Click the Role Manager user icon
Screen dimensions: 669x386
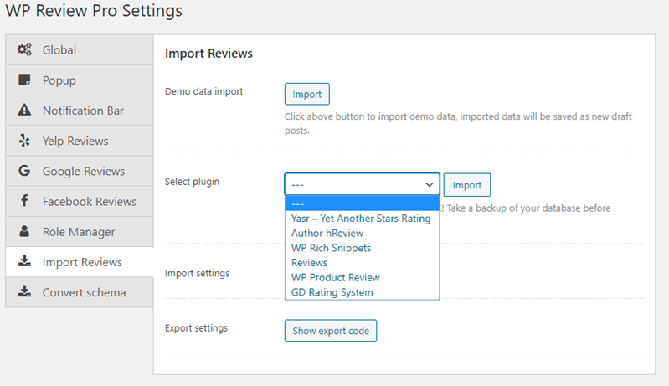coord(24,231)
